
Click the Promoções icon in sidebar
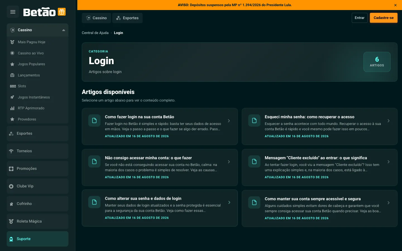click(11, 169)
